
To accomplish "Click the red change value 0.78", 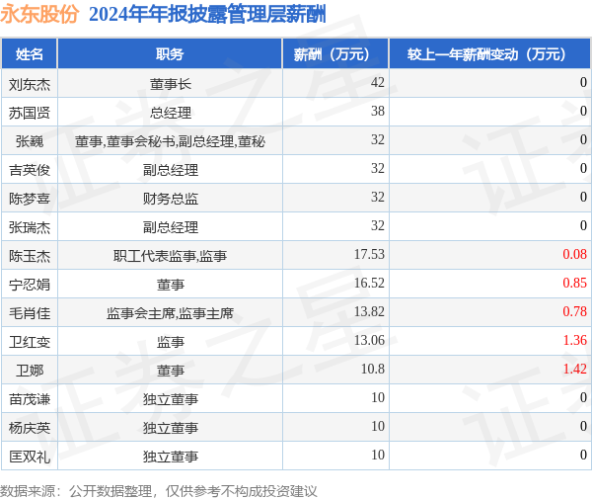I will click(574, 311).
